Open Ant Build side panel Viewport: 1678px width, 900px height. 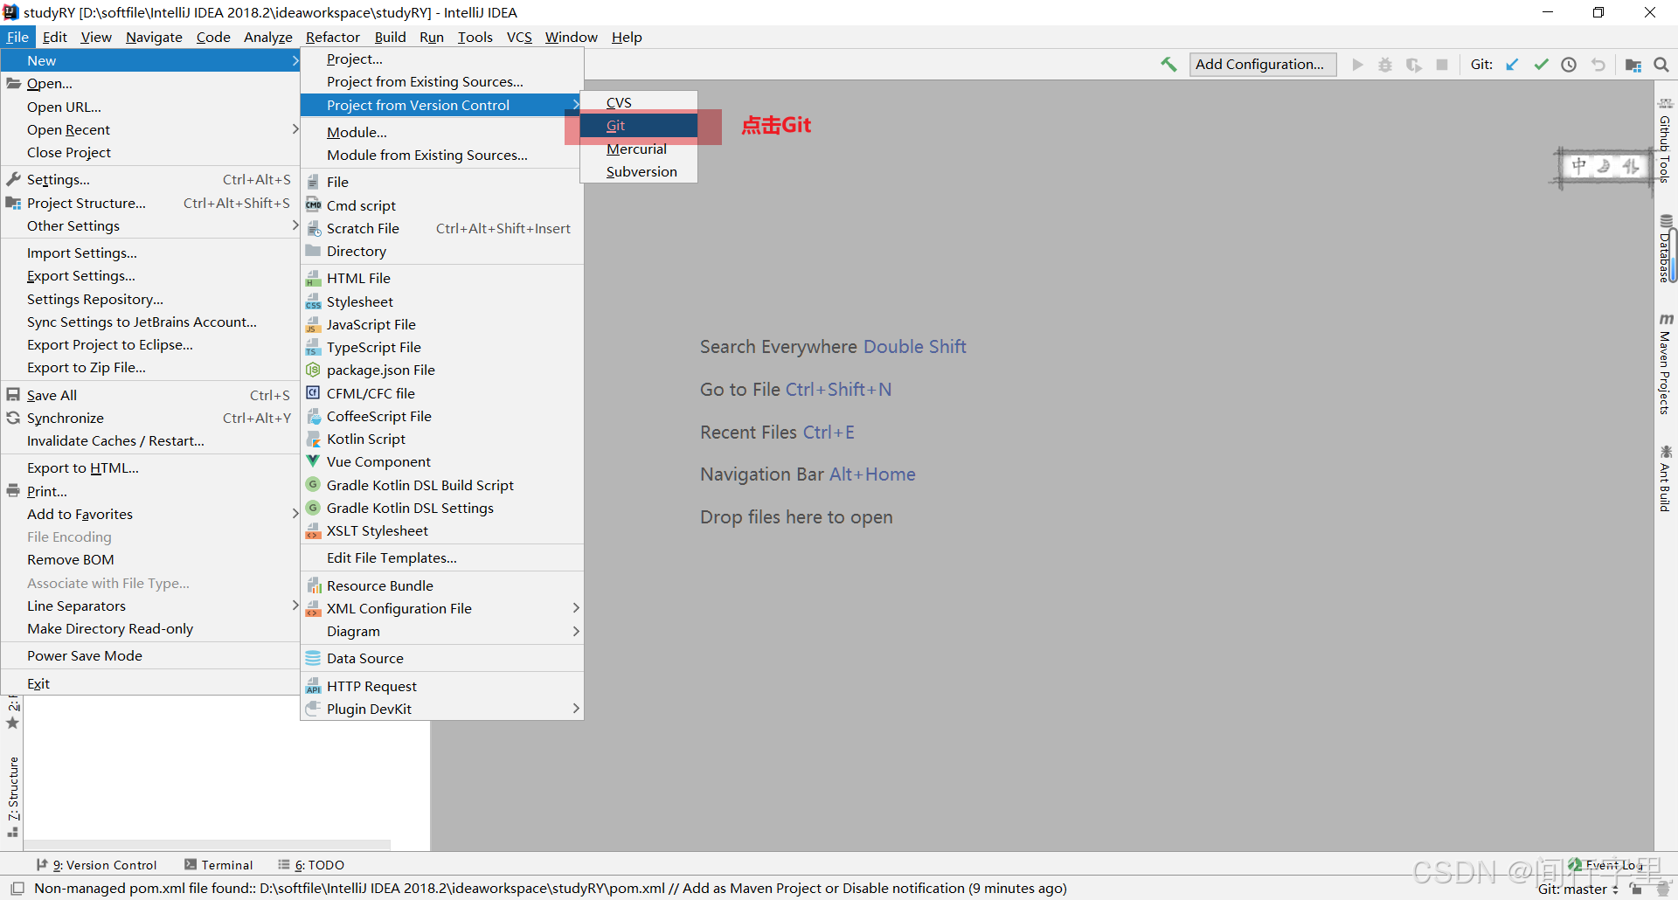coord(1666,479)
